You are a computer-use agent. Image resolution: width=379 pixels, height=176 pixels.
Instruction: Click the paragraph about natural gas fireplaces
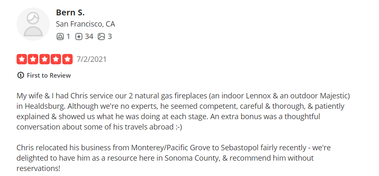183,111
